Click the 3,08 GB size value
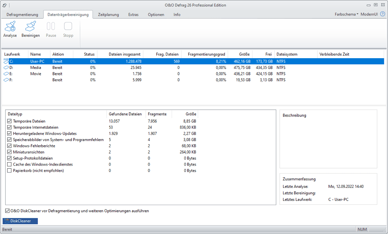The width and height of the screenshot is (388, 234). (x=189, y=140)
